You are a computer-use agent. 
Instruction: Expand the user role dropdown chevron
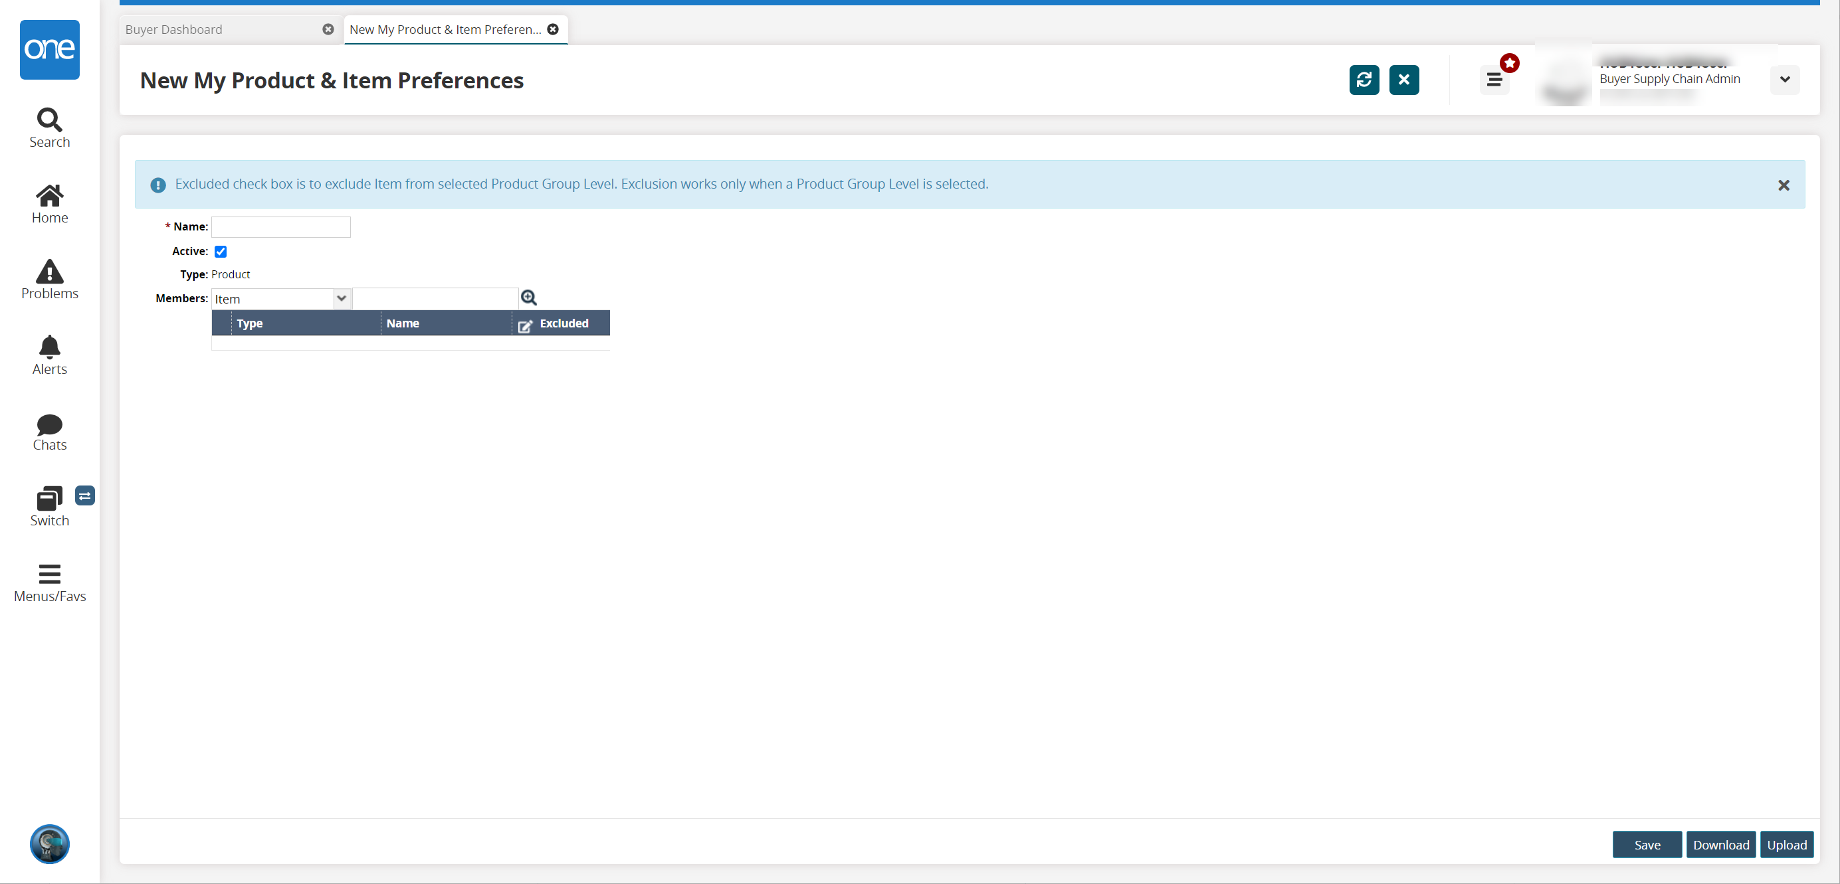pos(1784,80)
